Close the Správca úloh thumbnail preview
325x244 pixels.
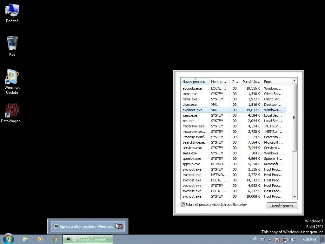tap(120, 226)
